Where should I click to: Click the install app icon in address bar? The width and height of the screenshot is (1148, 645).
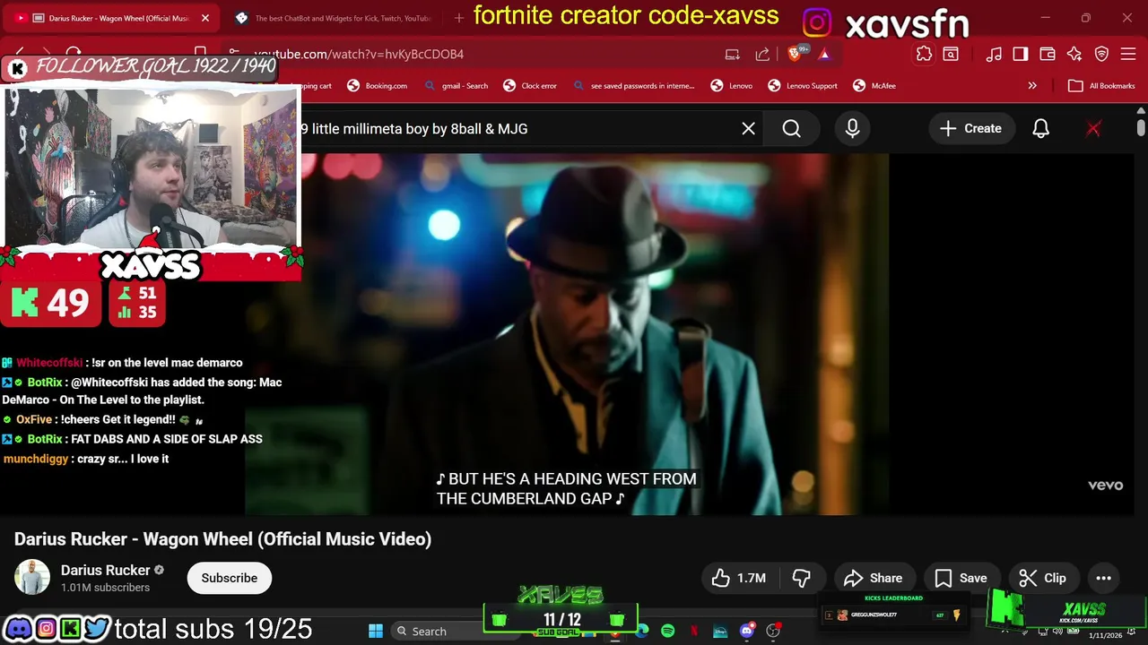click(x=733, y=55)
